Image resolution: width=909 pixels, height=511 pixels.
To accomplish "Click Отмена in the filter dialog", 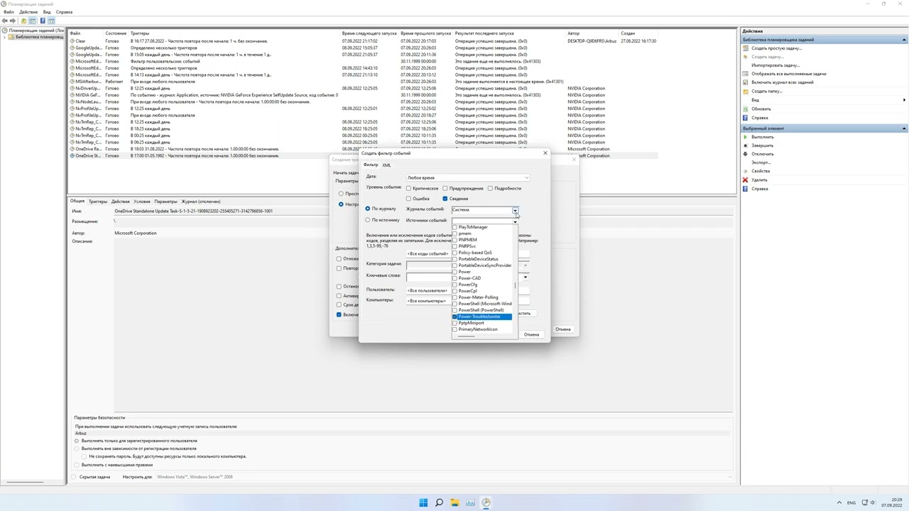I will [x=531, y=334].
